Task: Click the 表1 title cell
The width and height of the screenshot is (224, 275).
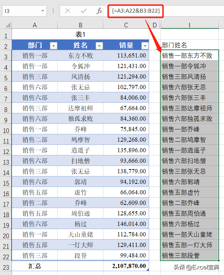Action: coord(80,34)
